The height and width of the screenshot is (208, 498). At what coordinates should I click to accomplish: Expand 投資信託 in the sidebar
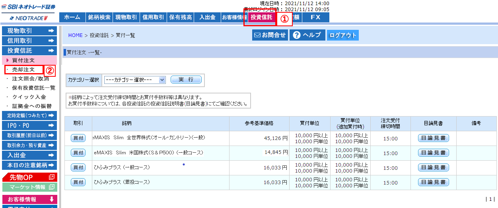click(x=29, y=51)
